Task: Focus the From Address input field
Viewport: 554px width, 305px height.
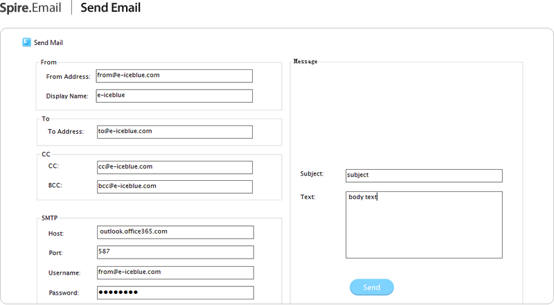Action: pos(175,76)
